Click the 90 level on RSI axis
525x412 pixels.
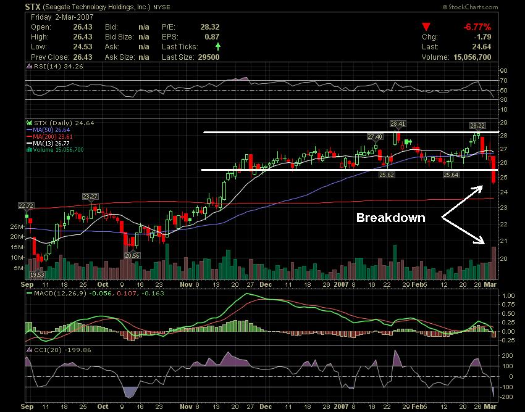503,70
